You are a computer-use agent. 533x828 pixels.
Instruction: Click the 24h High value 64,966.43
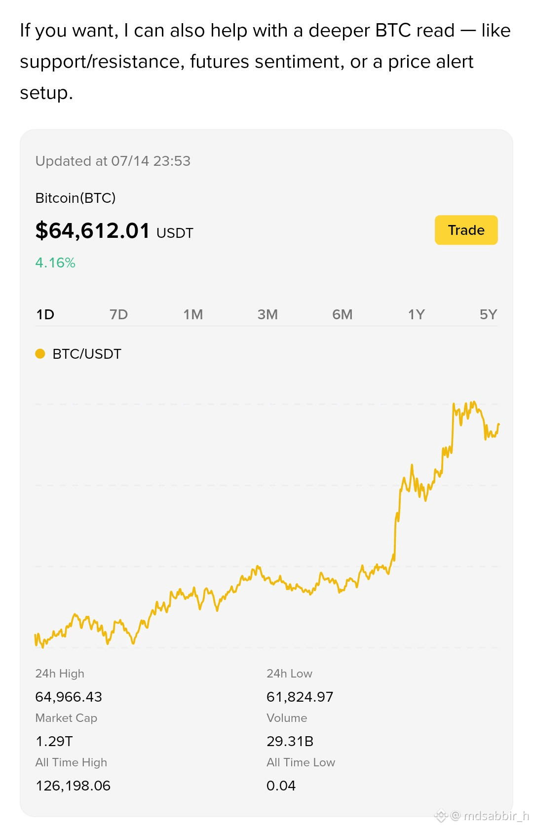coord(69,697)
